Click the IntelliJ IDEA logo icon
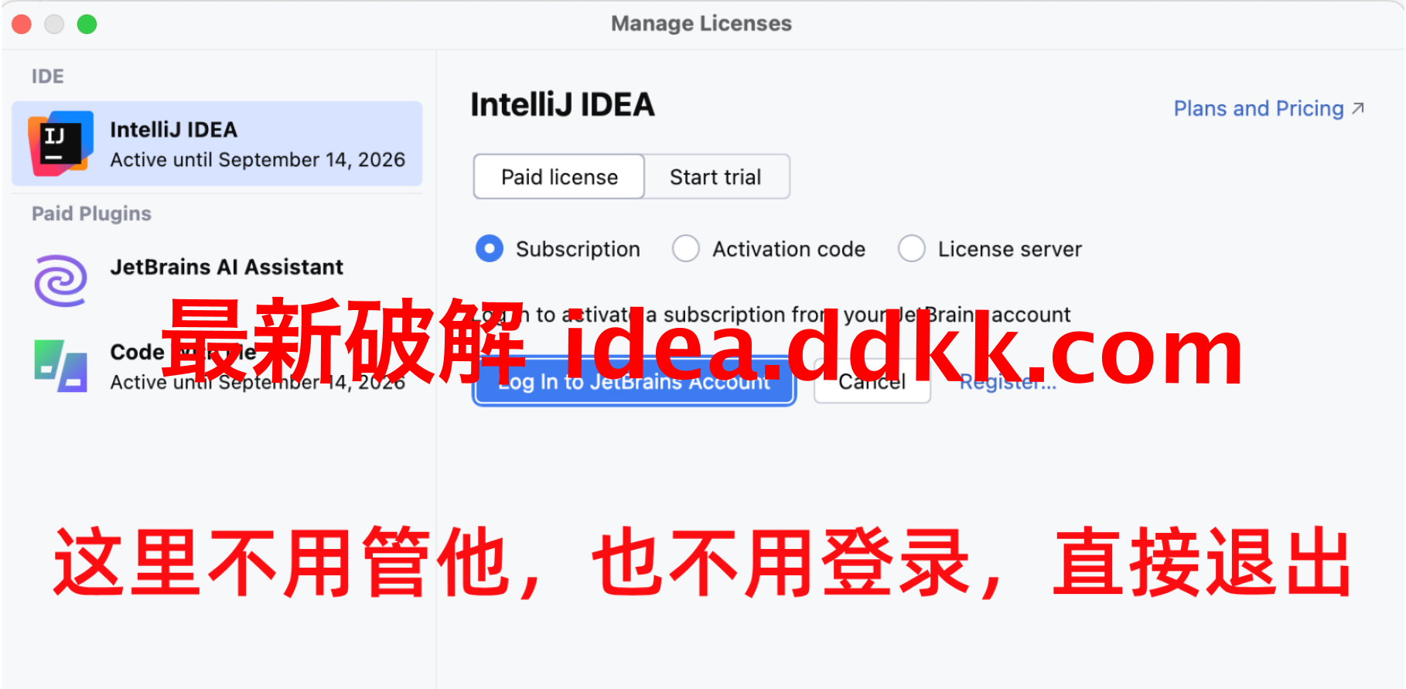 60,143
